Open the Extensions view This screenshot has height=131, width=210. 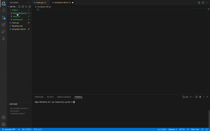pyautogui.click(x=3, y=24)
